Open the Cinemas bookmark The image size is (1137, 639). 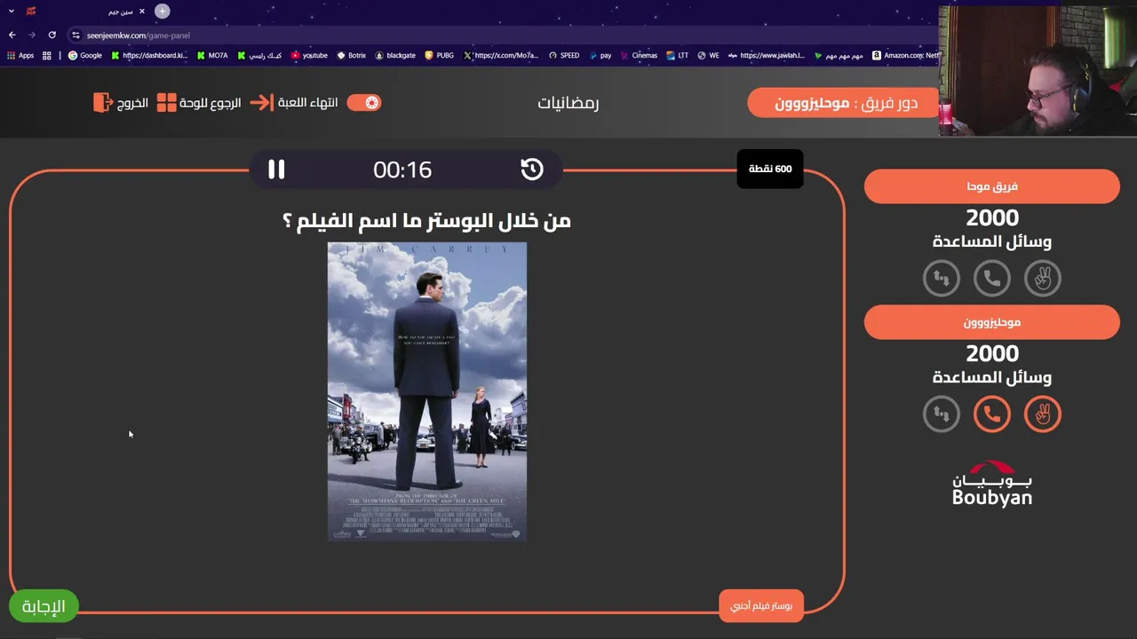[x=639, y=55]
